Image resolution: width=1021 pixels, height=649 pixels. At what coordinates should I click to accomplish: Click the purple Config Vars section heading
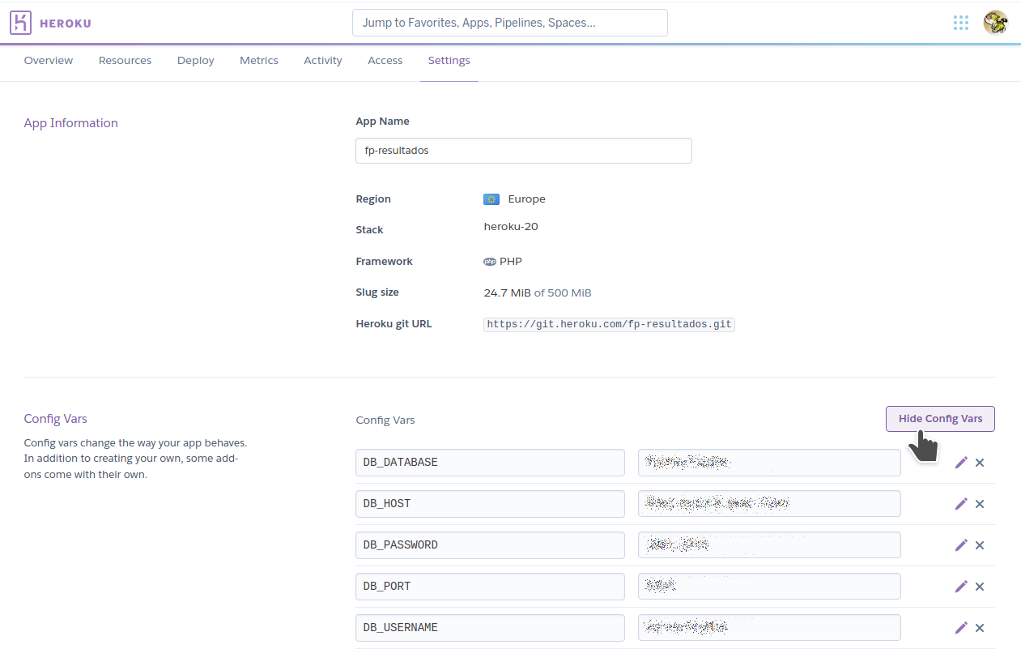tap(56, 419)
